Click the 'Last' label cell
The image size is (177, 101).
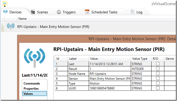coord(78,64)
